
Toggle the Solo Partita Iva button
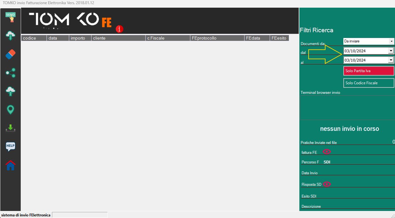[x=369, y=71]
